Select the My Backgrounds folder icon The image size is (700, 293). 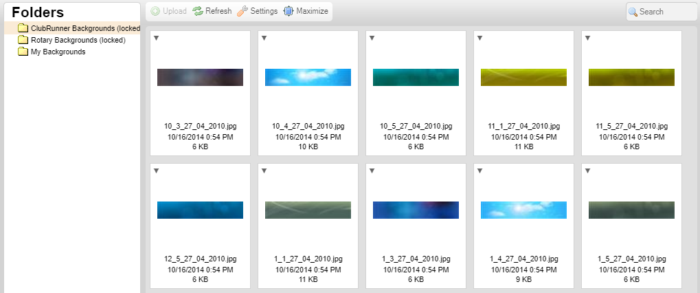23,52
